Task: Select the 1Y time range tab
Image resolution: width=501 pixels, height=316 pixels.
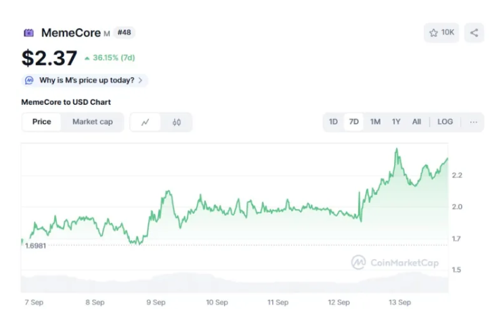Action: click(396, 122)
